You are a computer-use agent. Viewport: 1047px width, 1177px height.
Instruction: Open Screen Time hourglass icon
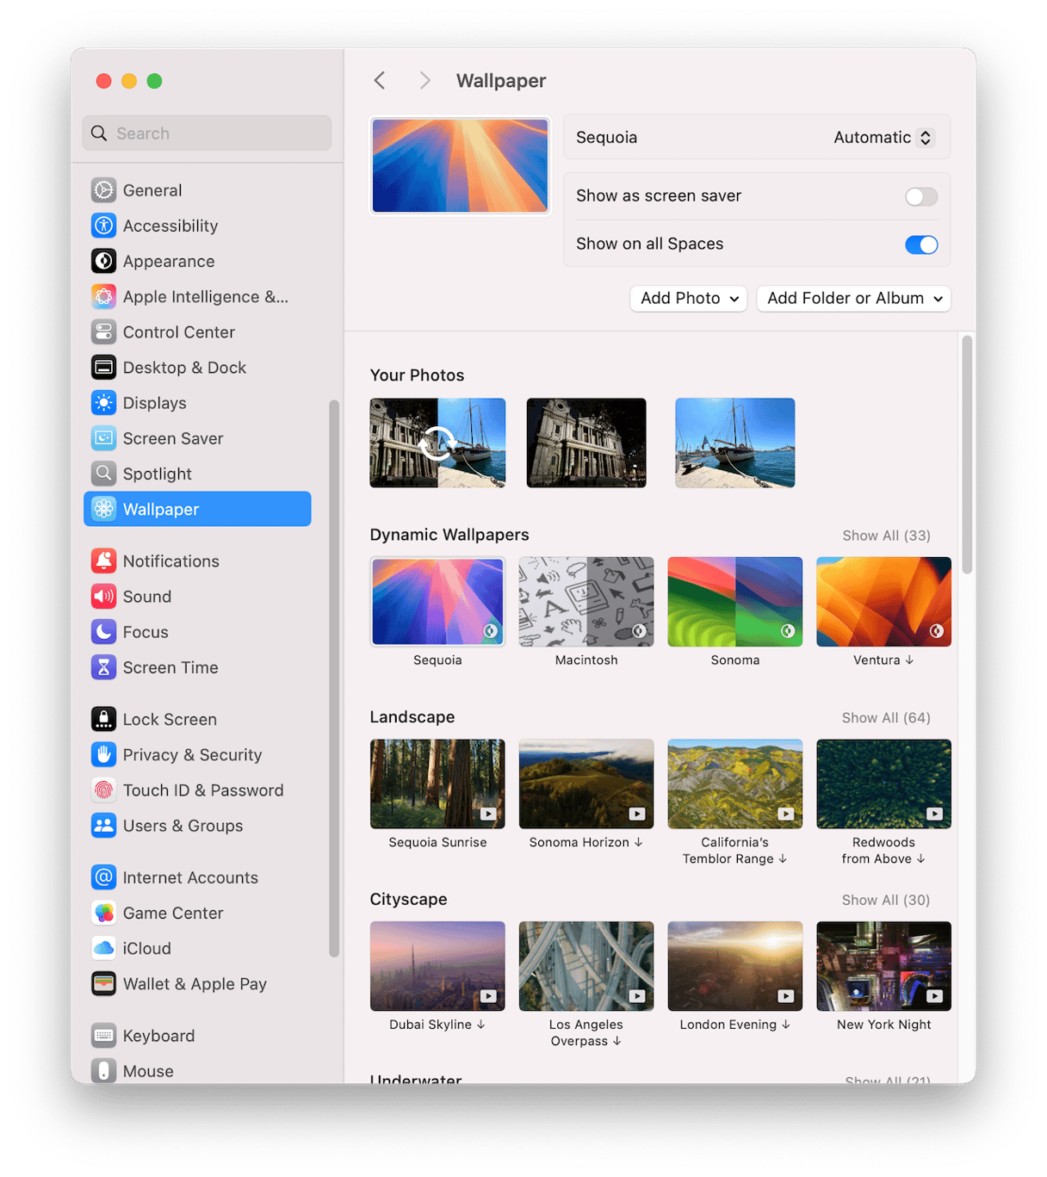pos(103,667)
